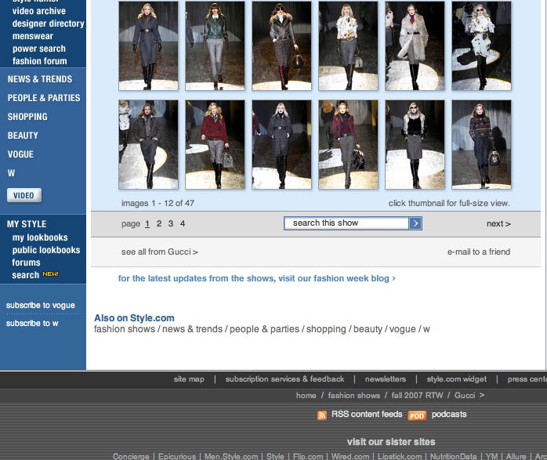Open MY STYLE heading
The width and height of the screenshot is (547, 460).
pos(27,224)
